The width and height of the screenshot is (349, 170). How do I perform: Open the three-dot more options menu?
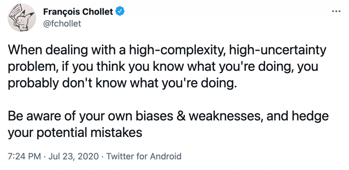coord(336,11)
